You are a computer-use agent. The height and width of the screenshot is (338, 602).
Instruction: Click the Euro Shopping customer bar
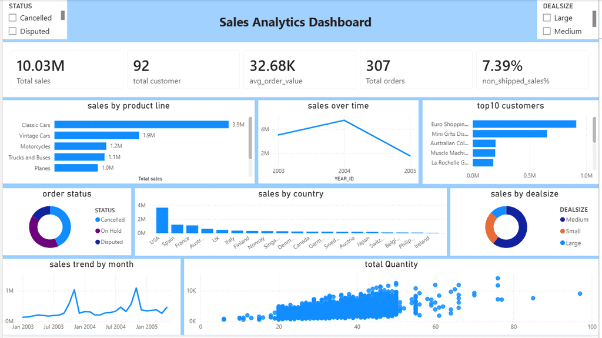[x=524, y=124]
